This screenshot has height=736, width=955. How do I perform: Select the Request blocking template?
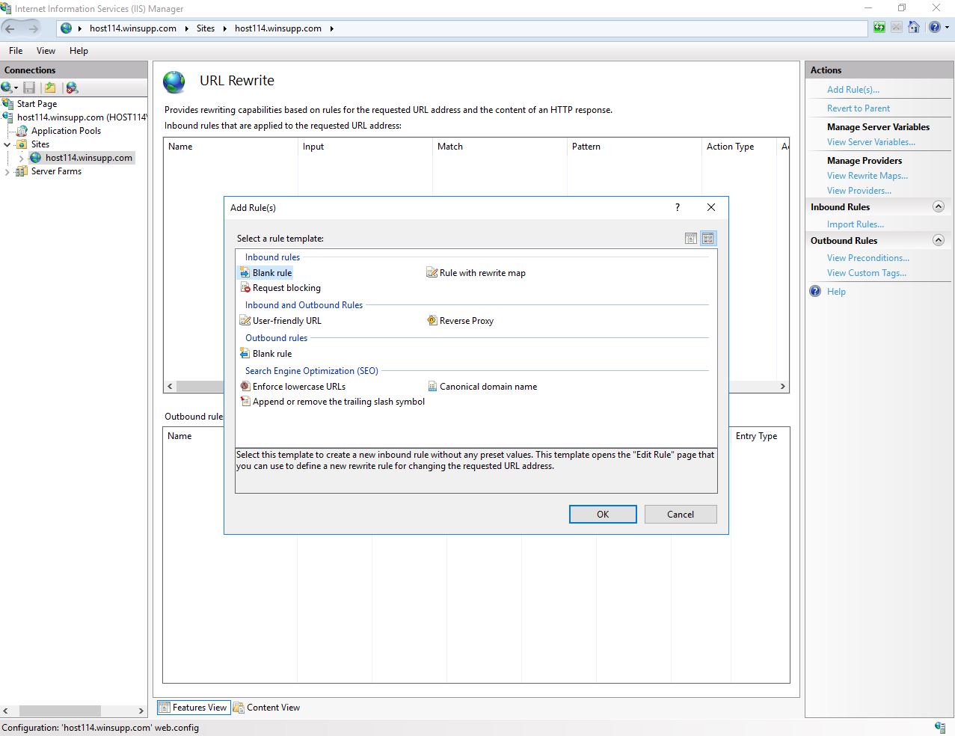pyautogui.click(x=280, y=288)
